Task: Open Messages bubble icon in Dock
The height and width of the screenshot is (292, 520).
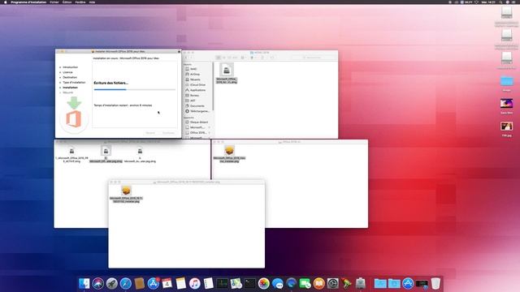Action: point(278,283)
